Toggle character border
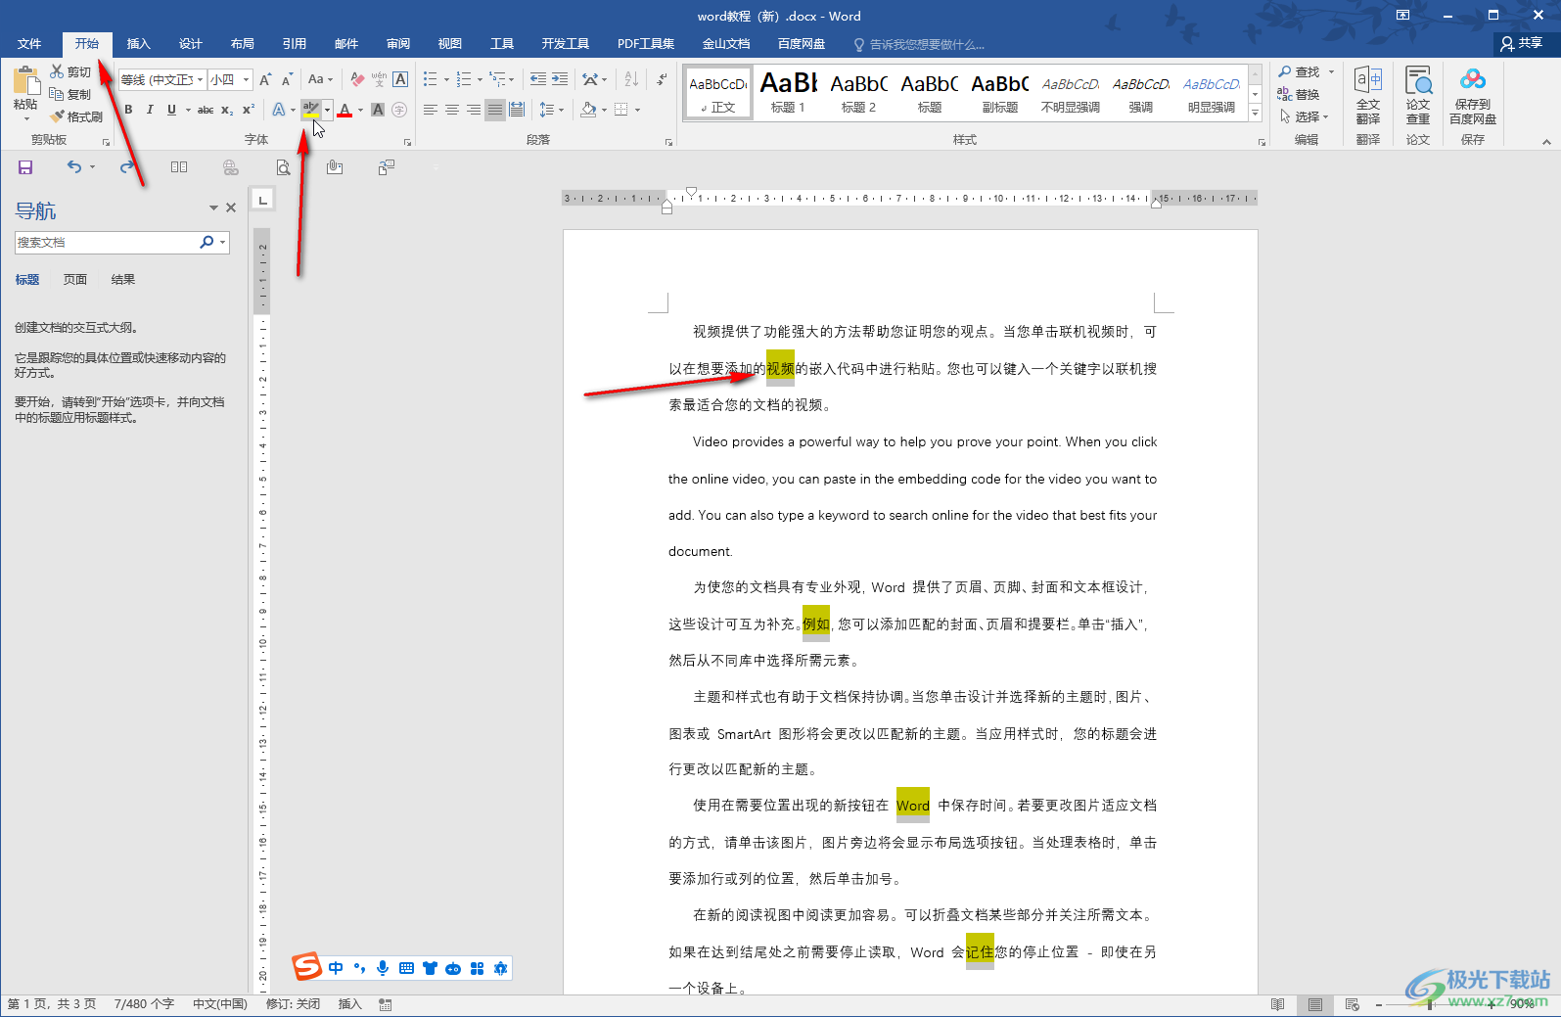This screenshot has width=1561, height=1017. pos(400,79)
